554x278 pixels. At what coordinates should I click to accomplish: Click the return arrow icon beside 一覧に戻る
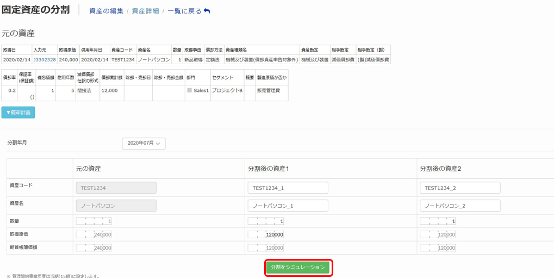point(207,11)
